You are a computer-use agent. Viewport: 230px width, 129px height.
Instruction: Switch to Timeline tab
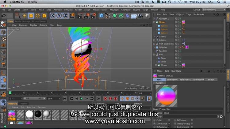point(23,104)
